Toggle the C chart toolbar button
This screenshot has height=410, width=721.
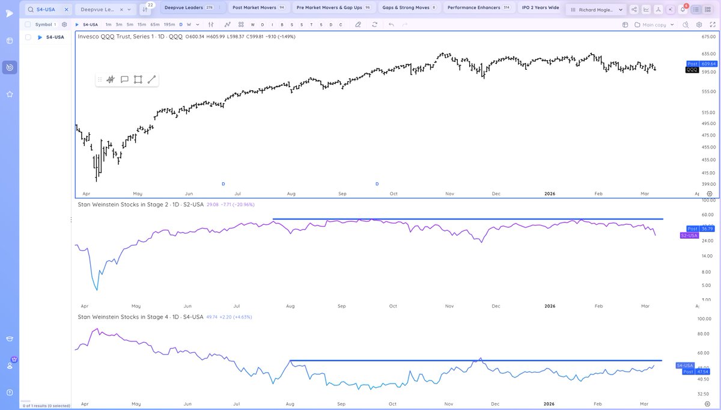341,25
